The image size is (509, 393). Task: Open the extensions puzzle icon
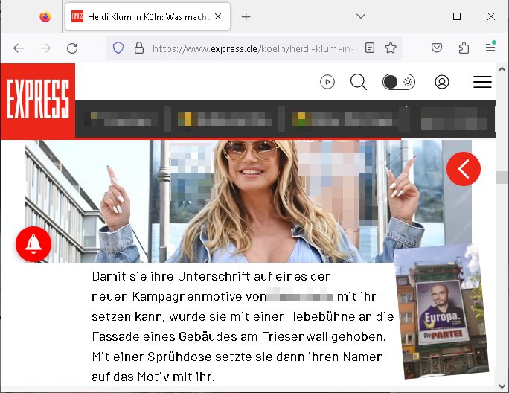tap(464, 48)
